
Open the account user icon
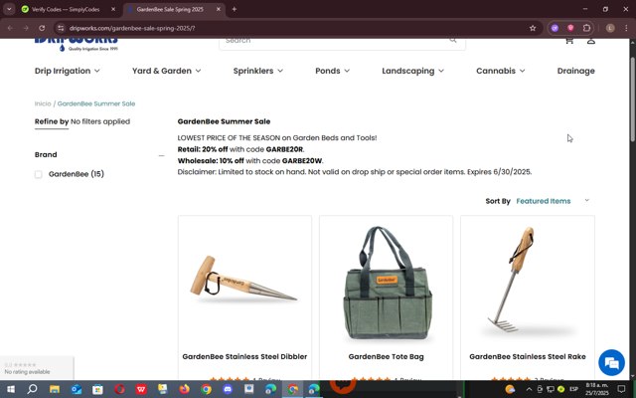click(x=591, y=41)
